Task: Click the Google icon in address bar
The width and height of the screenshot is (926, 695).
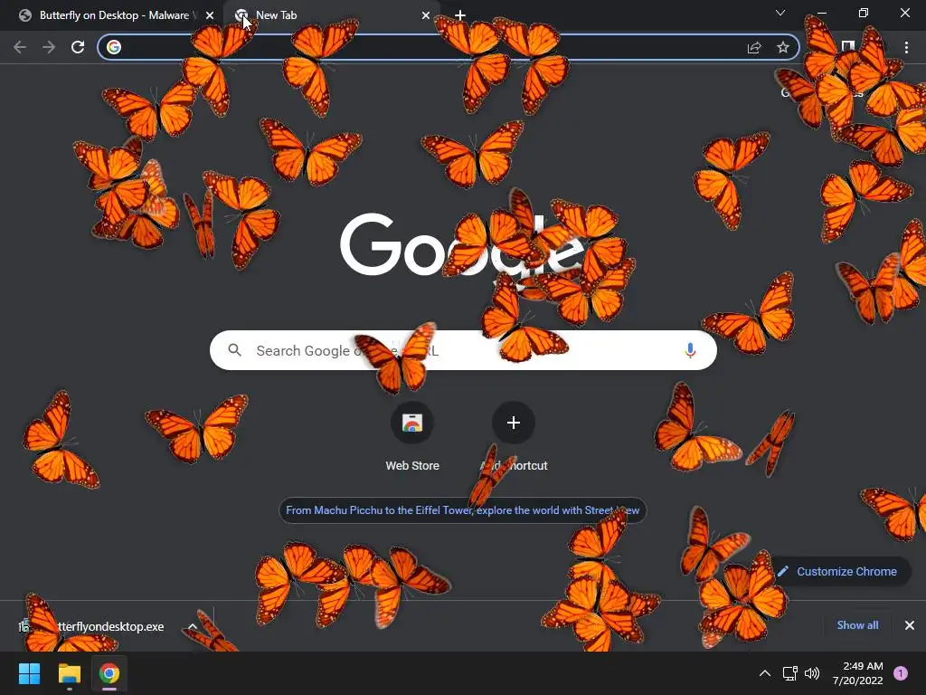Action: tap(114, 47)
